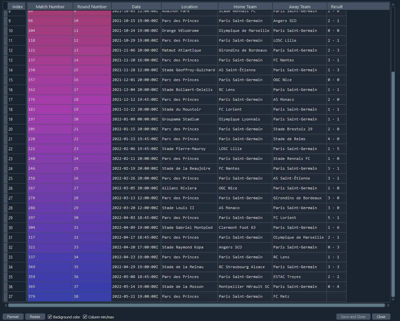
Task: Click the away team cell FC Metz
Action: pos(300,296)
